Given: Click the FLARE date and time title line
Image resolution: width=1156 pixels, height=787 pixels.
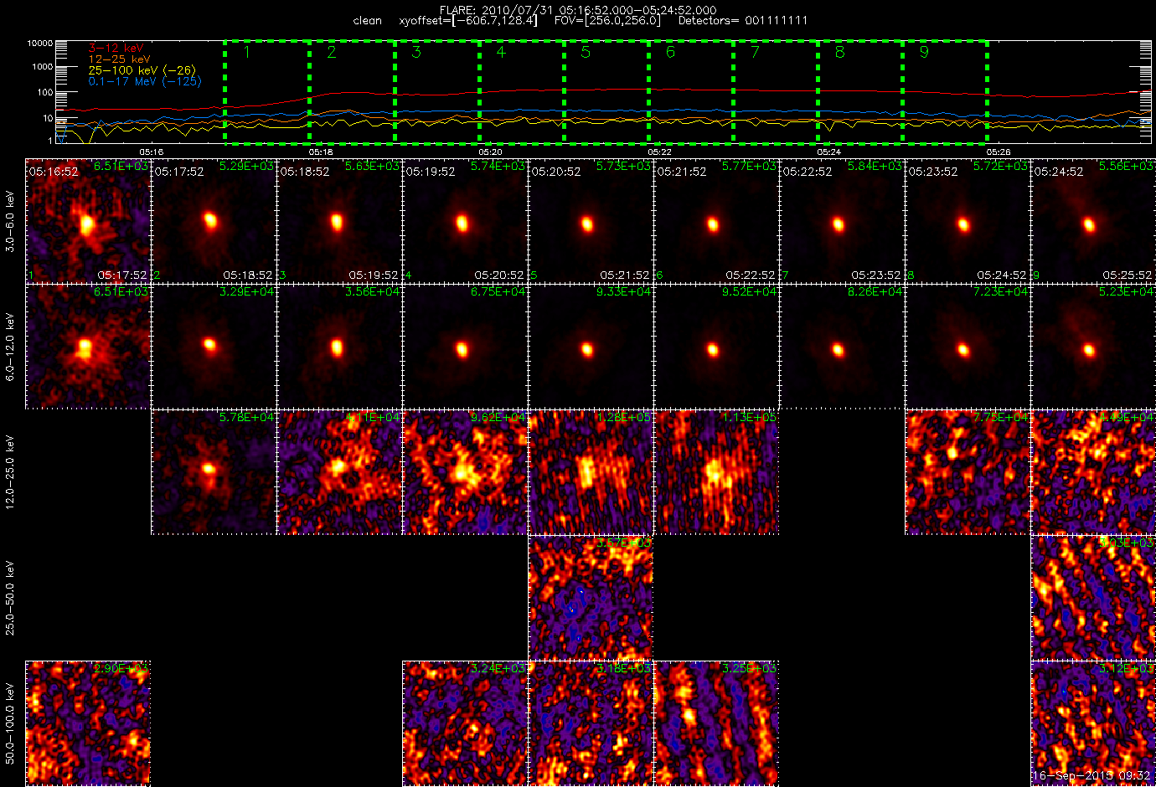Looking at the screenshot, I should pos(578,10).
